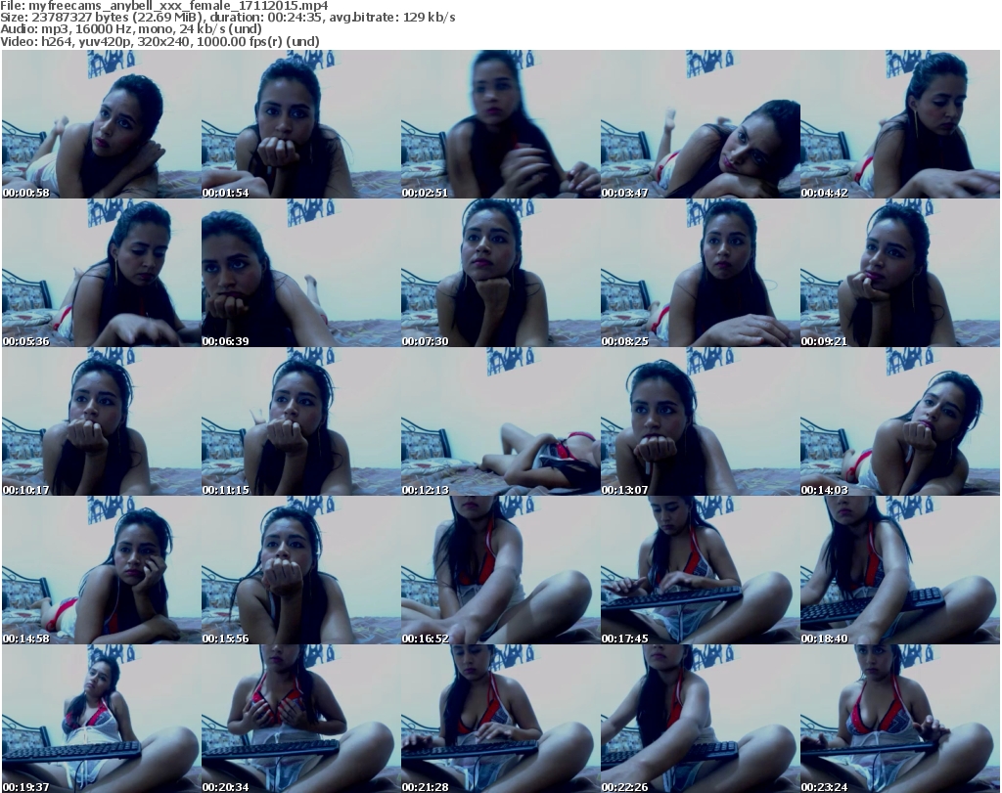
Task: Select the frame stamped 00:11:15
Action: click(x=301, y=421)
